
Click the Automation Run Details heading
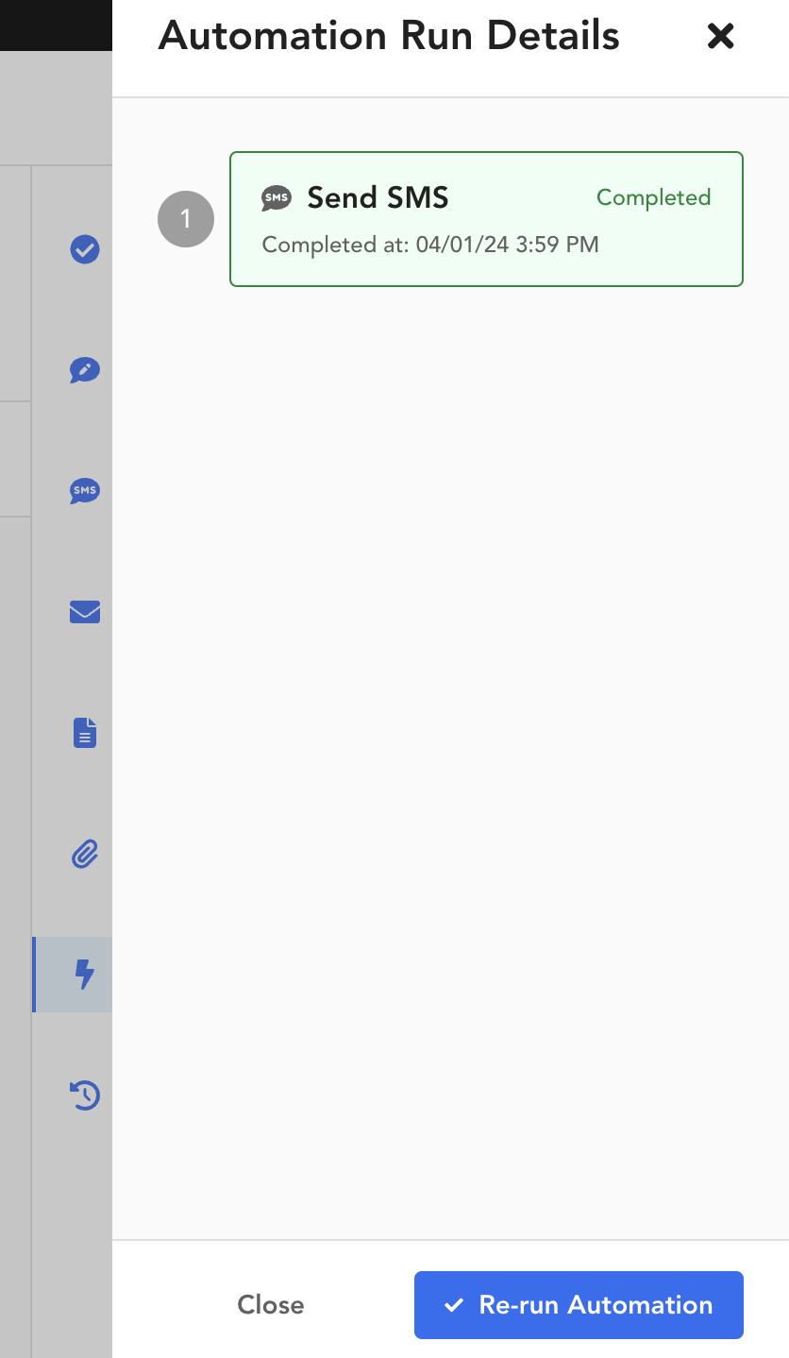[389, 37]
